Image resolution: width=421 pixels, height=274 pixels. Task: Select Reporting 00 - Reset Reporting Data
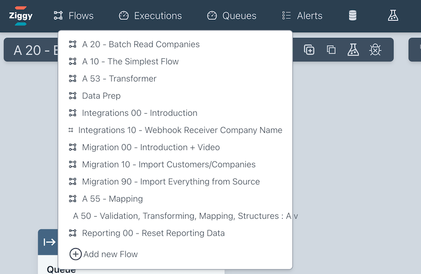pyautogui.click(x=153, y=233)
